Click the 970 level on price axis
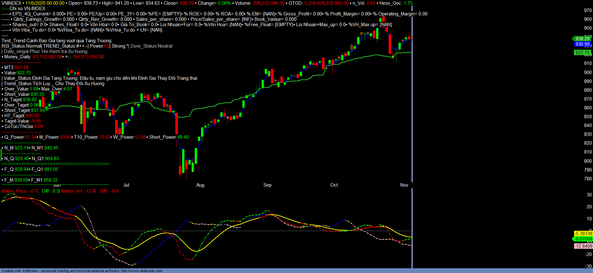 (x=588, y=10)
